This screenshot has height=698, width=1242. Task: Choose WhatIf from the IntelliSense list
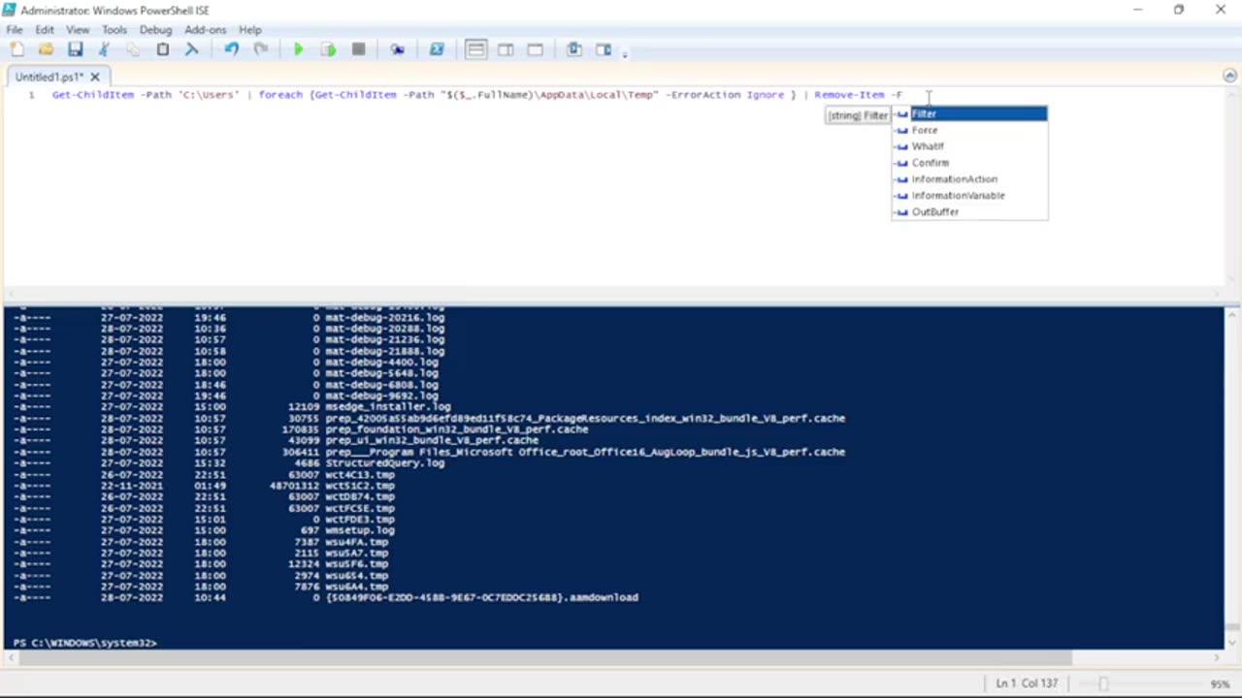[969, 146]
